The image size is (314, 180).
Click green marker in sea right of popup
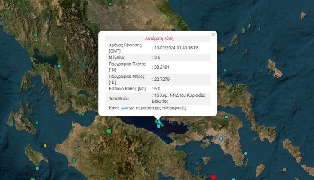click(x=225, y=70)
